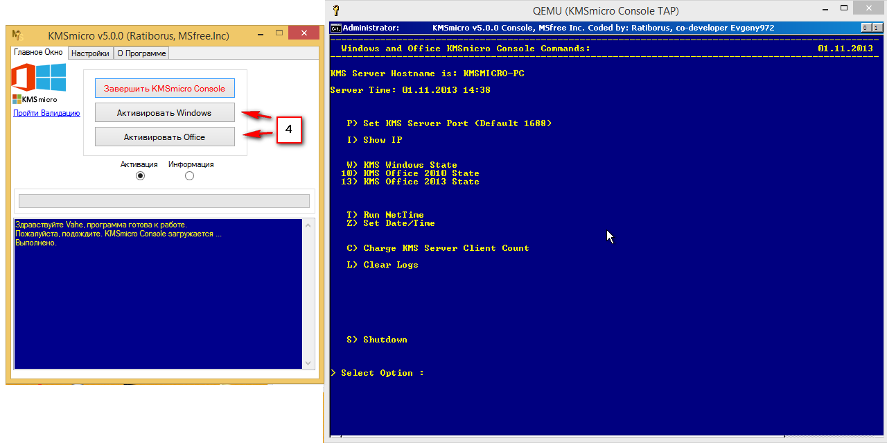Click the Активация label text
The width and height of the screenshot is (887, 443).
[x=139, y=164]
